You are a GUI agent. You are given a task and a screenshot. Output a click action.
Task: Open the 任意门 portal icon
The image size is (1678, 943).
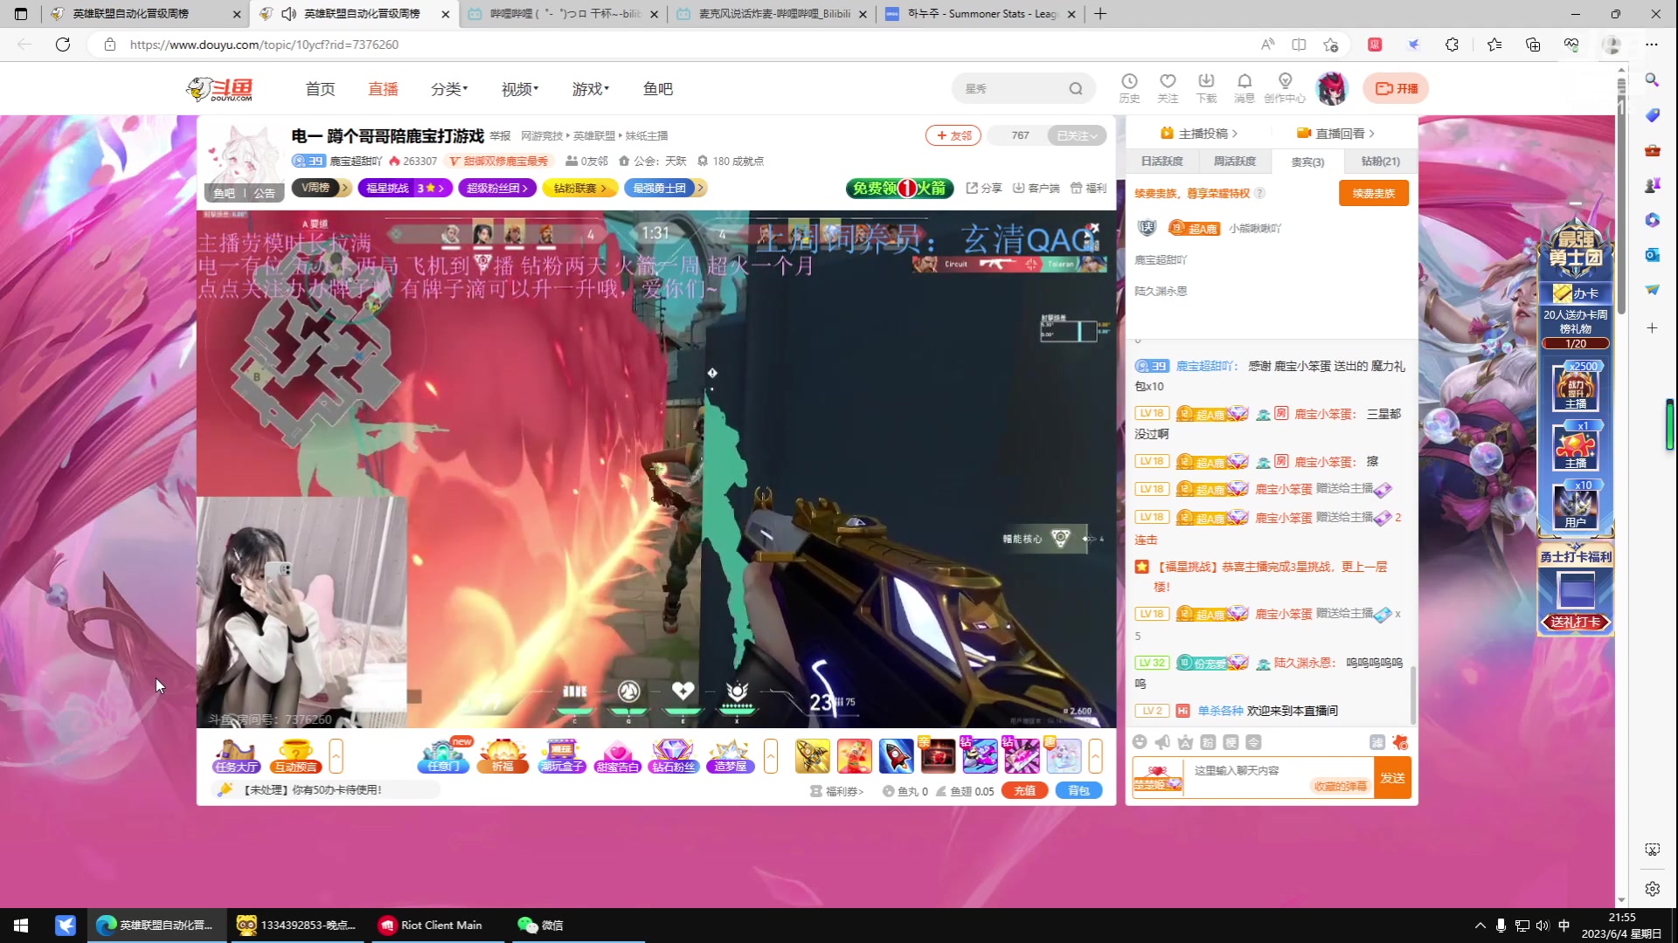coord(444,756)
